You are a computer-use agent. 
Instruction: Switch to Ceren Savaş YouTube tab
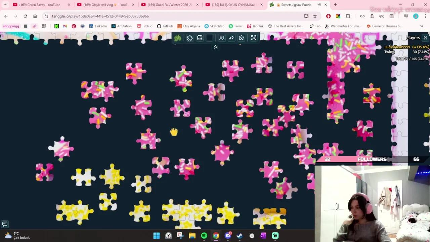pyautogui.click(x=40, y=5)
